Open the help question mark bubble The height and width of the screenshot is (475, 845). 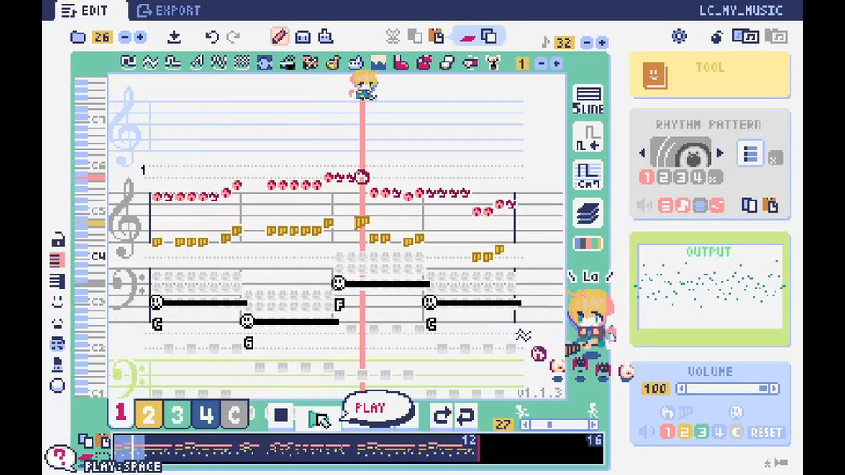tap(59, 457)
